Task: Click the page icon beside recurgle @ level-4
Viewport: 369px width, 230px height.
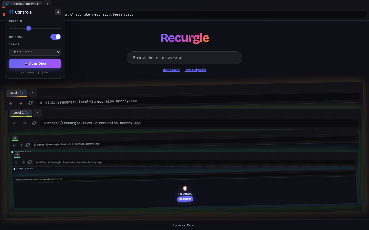Action: pos(14,169)
